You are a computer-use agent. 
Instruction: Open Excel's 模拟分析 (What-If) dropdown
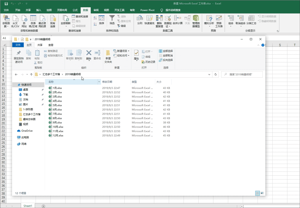pyautogui.click(x=209, y=26)
